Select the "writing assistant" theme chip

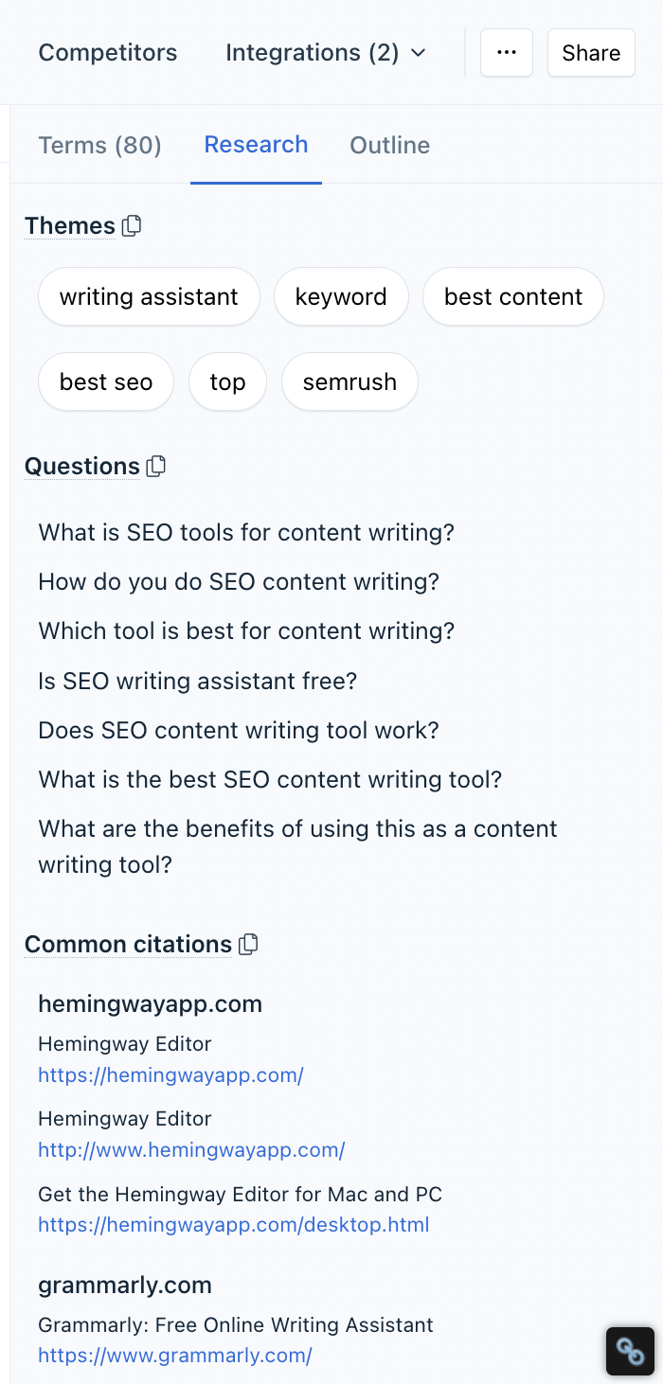click(149, 297)
